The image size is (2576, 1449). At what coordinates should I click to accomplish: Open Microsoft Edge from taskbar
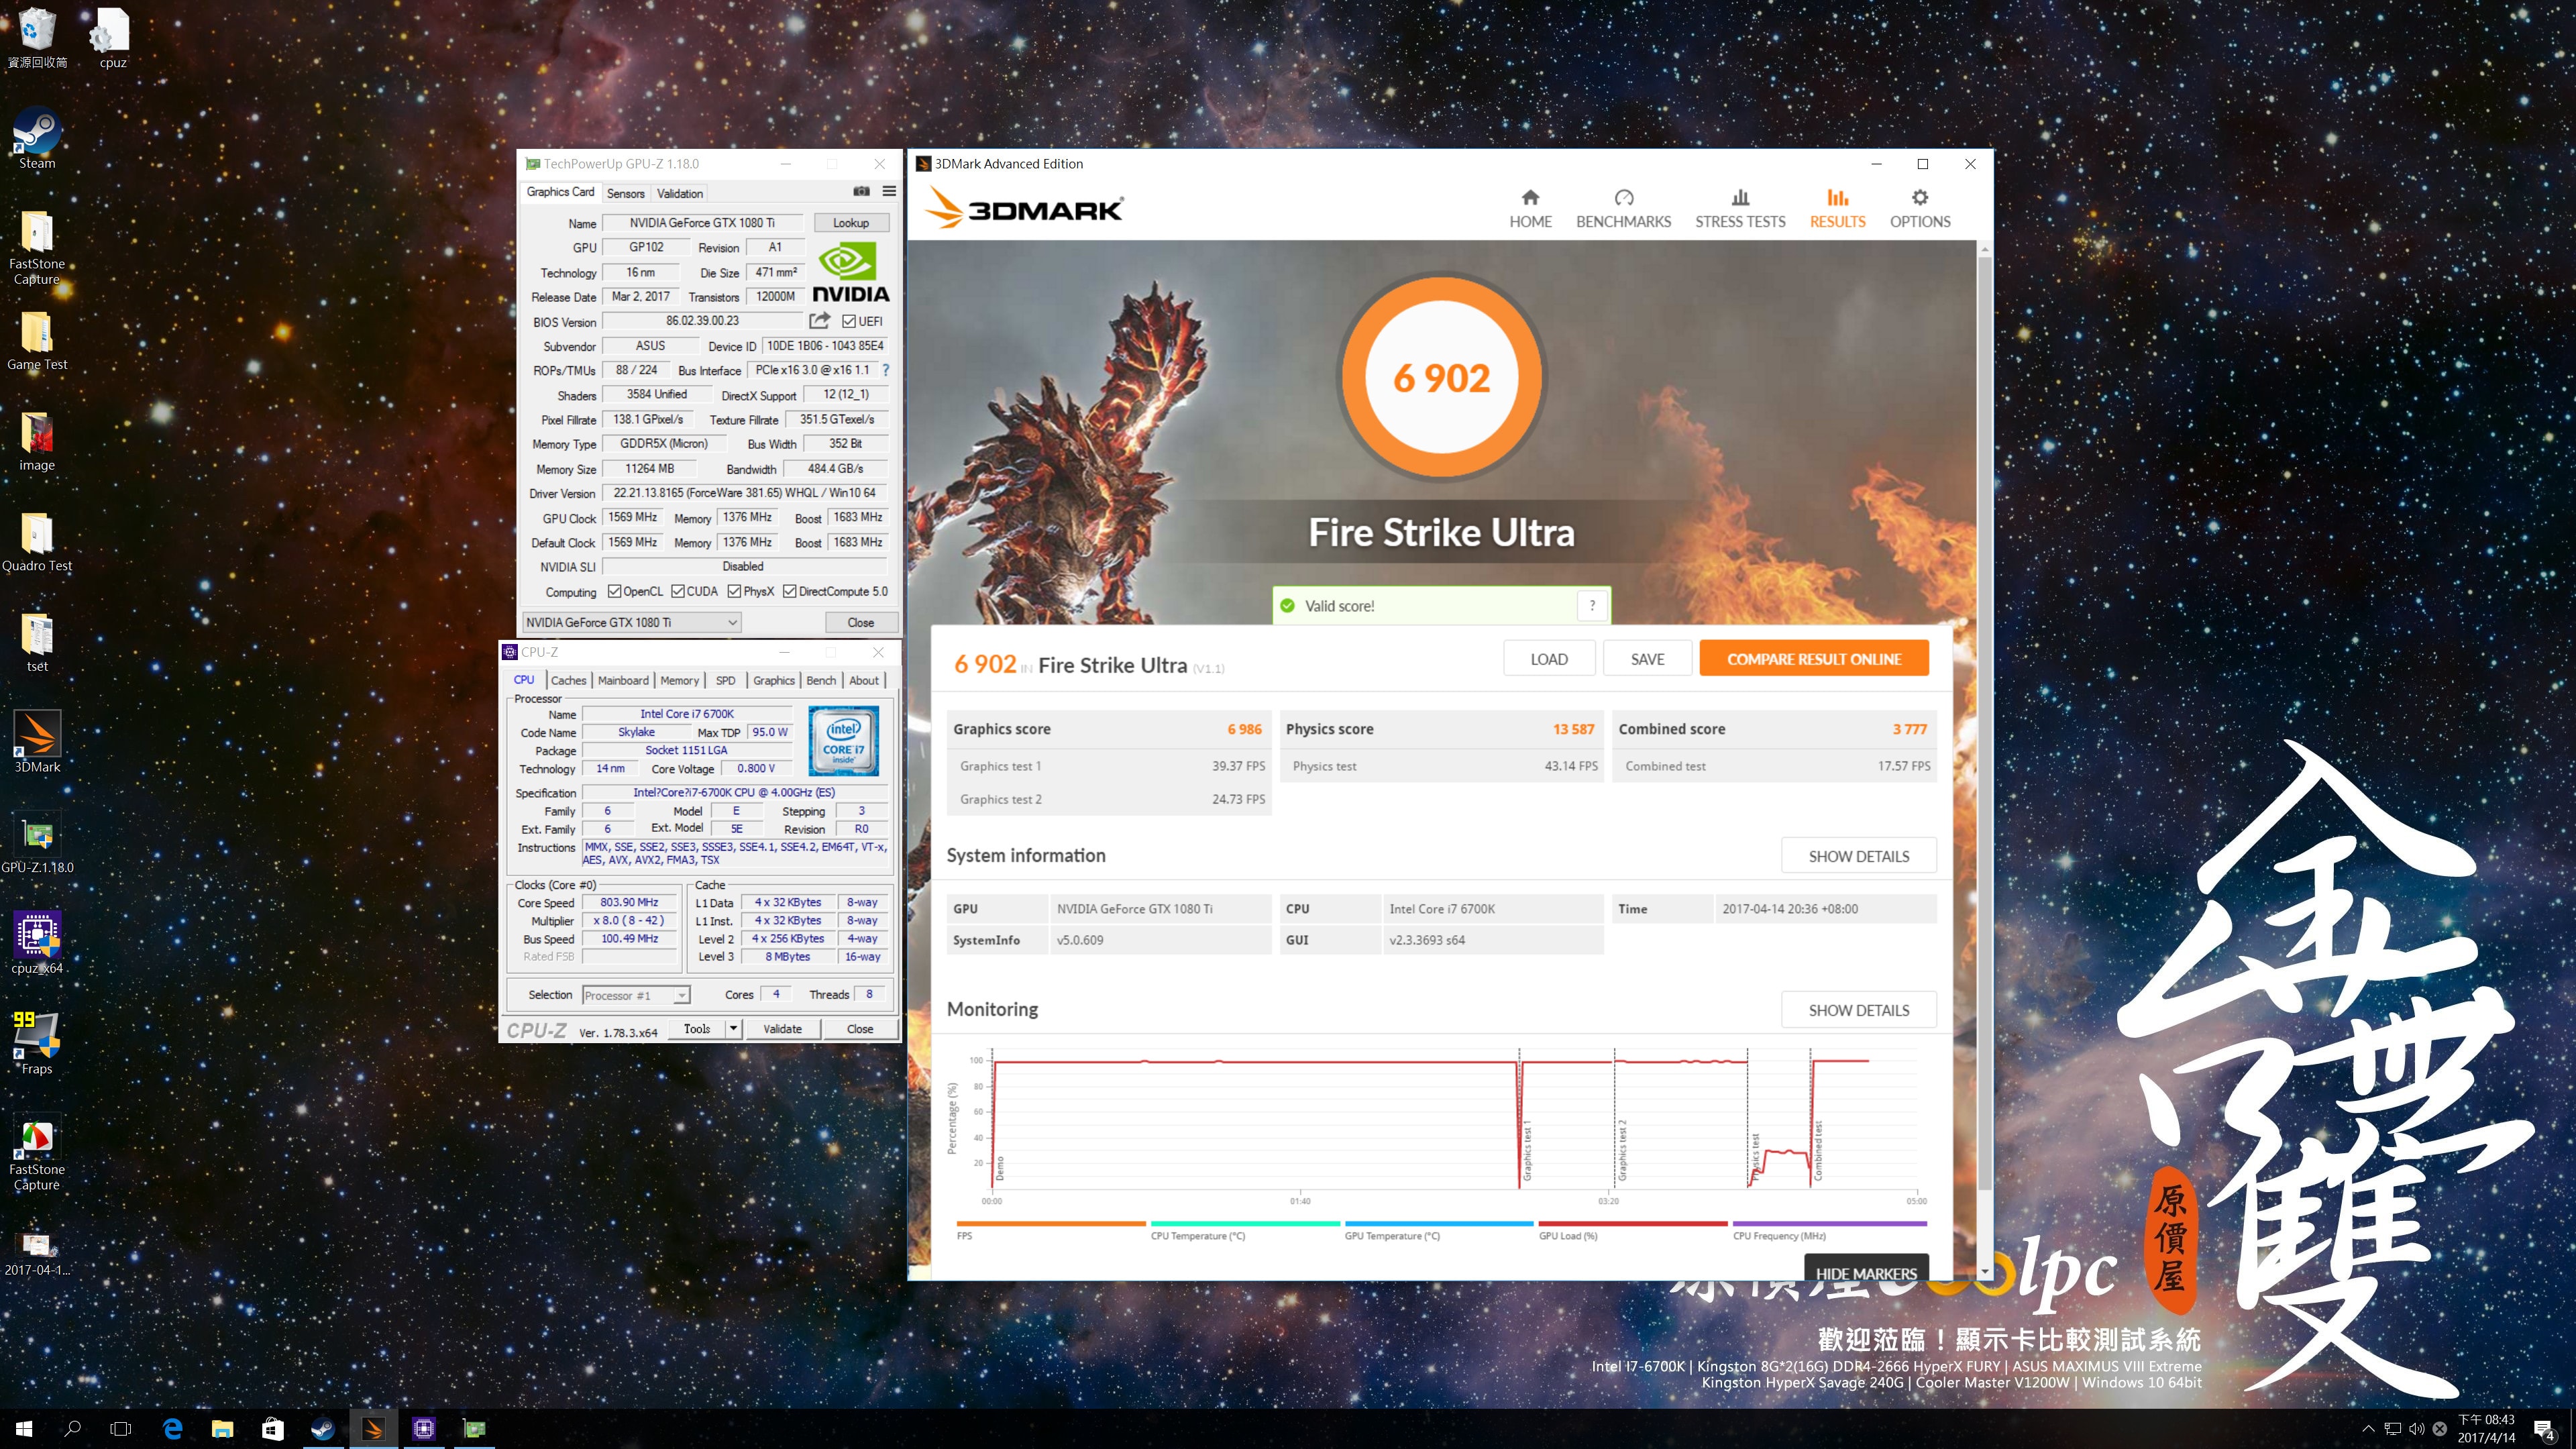(173, 1428)
